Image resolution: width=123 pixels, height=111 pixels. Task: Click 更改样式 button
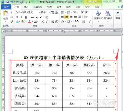108,16
